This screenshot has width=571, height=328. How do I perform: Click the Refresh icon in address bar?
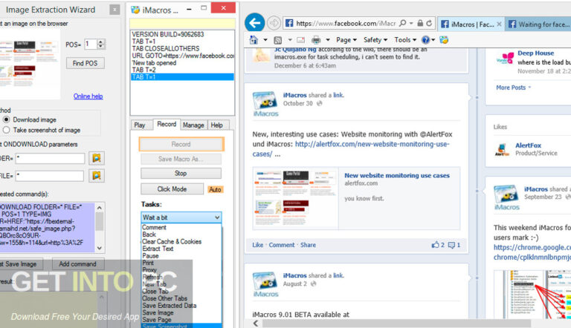[x=429, y=23]
